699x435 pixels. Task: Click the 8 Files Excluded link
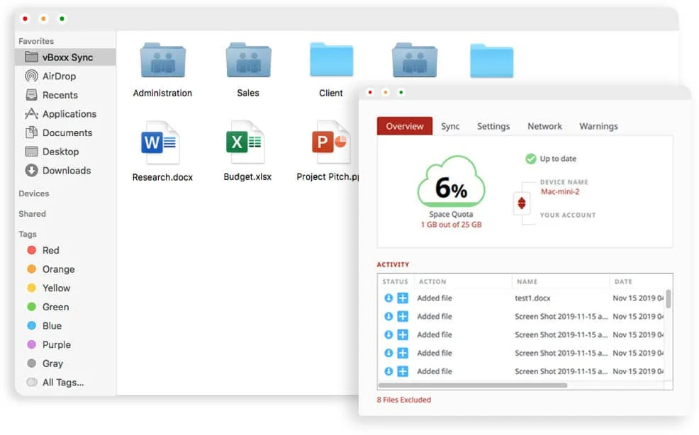pos(404,400)
